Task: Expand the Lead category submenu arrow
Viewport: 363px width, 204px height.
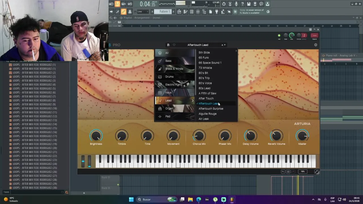Action: tap(193, 101)
